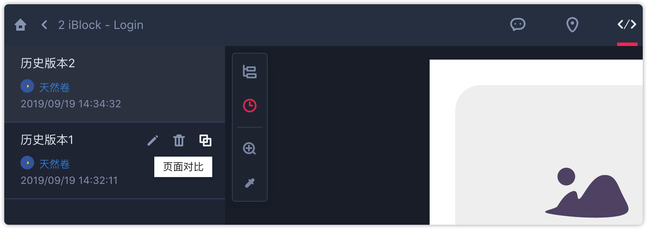647x229 pixels.
Task: Click the author avatar in 历史版本2
Action: [x=27, y=86]
